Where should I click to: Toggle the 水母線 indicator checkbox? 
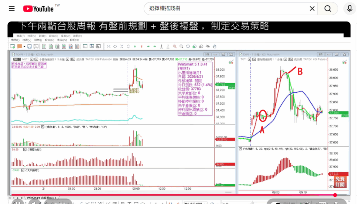[x=240, y=149]
